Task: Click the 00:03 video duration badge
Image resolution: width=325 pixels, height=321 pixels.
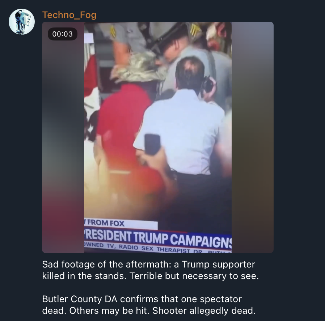Action: 63,34
